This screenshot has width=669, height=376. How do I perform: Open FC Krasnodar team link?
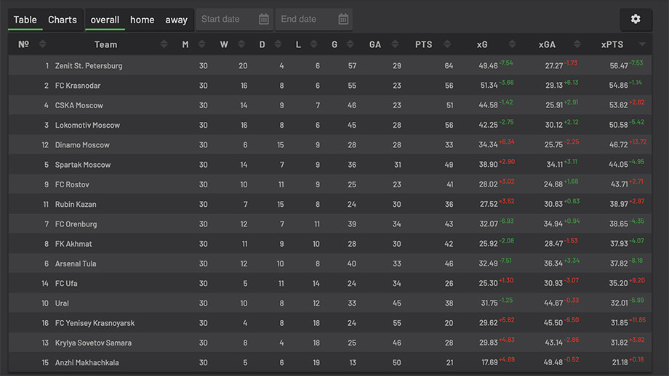click(x=78, y=86)
